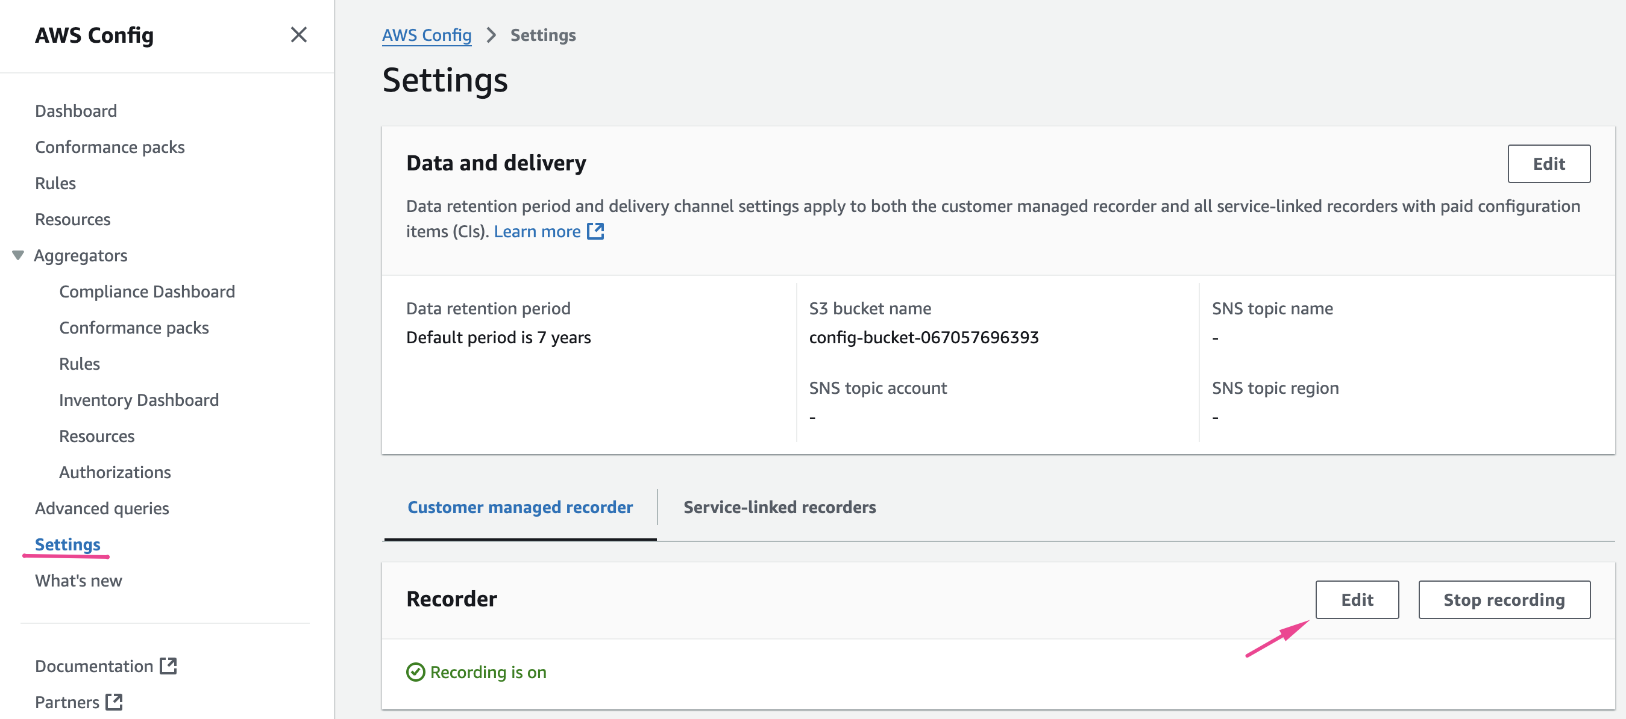Screen dimensions: 1626x719
Task: Click the Learn more external link icon
Action: click(x=595, y=231)
